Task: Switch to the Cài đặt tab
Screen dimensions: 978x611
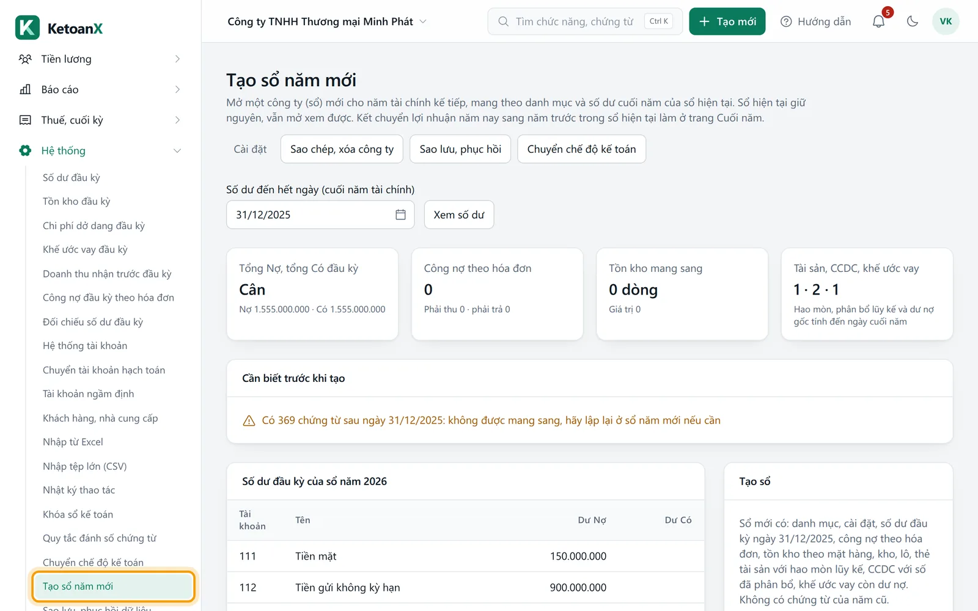Action: tap(250, 149)
